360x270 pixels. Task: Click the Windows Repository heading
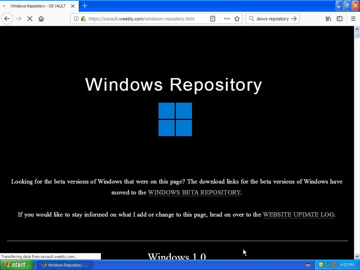coord(174,85)
